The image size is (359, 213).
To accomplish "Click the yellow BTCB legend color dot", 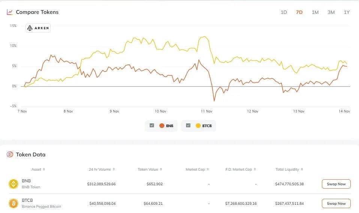I will 198,126.
